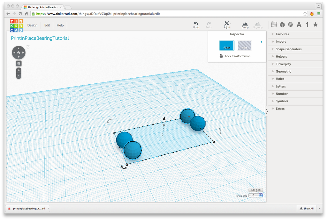Expand the Tinkerplay section
327x220 pixels.
pos(295,64)
